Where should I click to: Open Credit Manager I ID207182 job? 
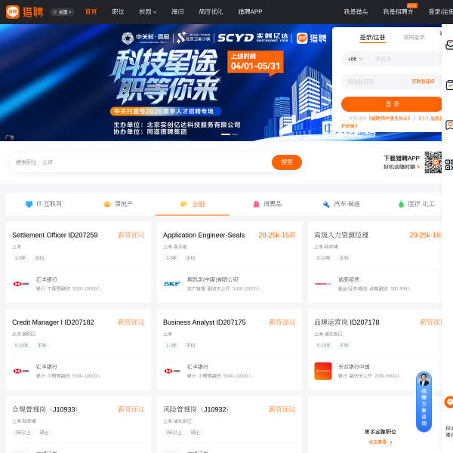pyautogui.click(x=53, y=322)
